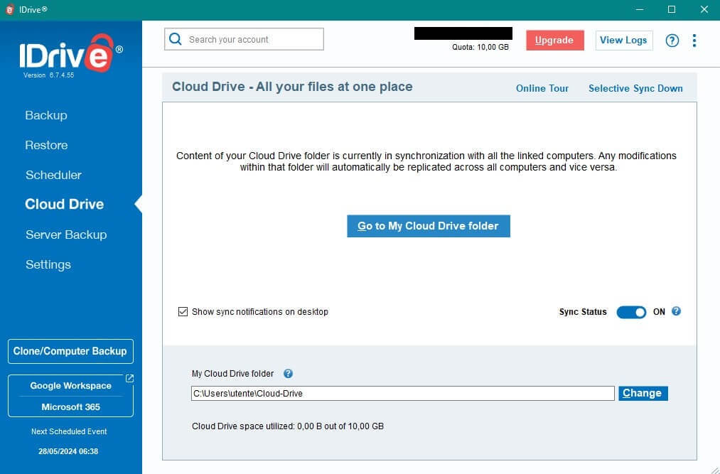The width and height of the screenshot is (720, 474).
Task: Open the Server Backup section
Action: (x=66, y=235)
